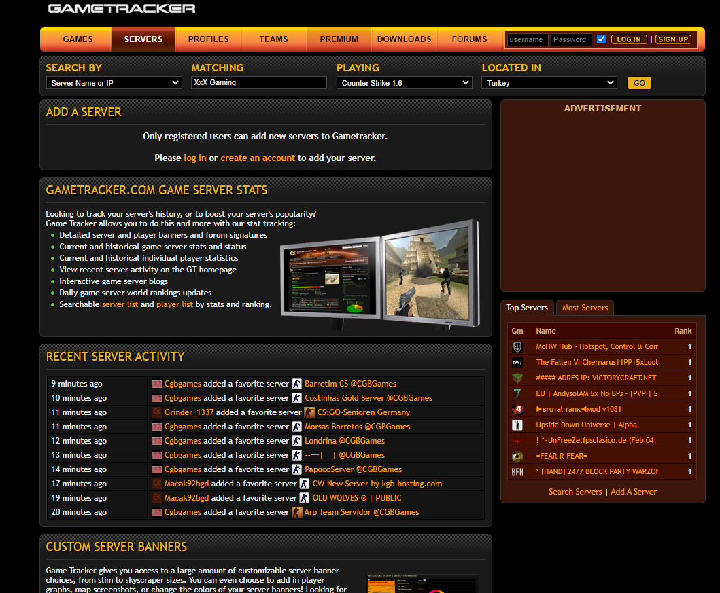Click Search Servers link below top servers

(x=575, y=492)
